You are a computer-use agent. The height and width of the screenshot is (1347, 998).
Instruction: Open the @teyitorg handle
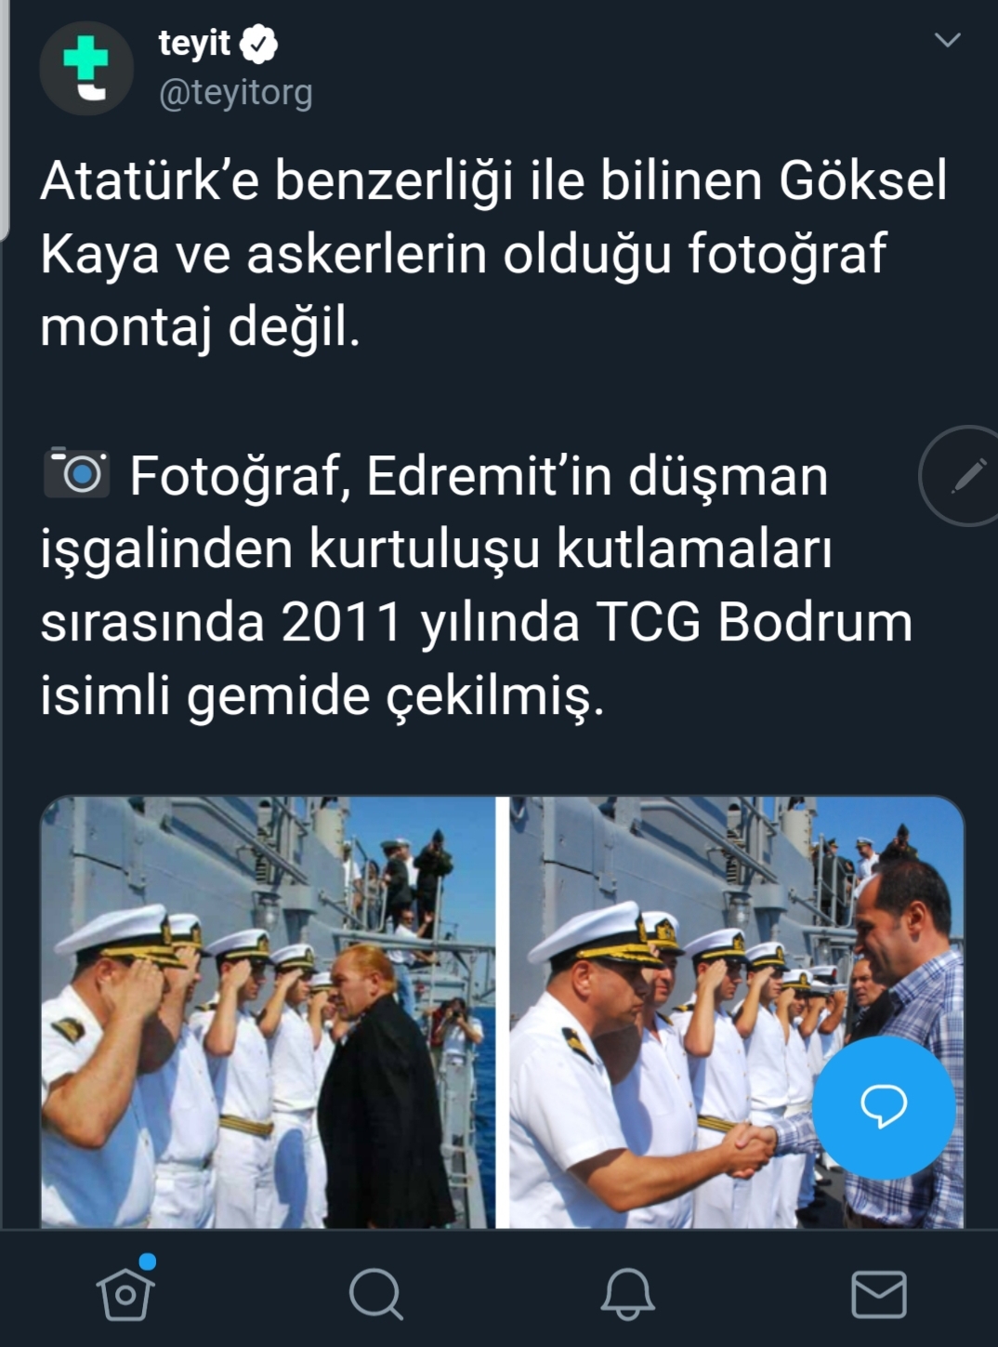pyautogui.click(x=235, y=93)
